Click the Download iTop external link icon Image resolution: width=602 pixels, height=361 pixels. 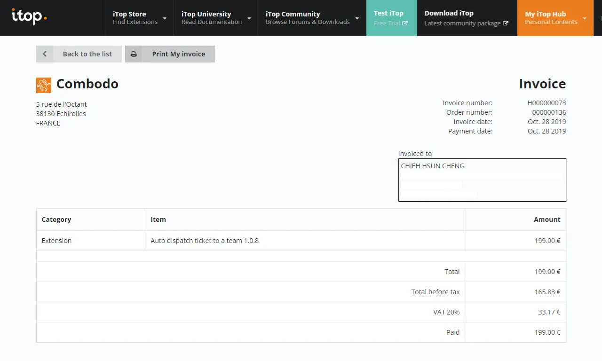[506, 24]
